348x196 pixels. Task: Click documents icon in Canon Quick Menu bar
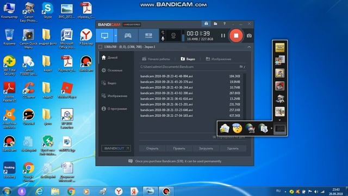[225, 128]
